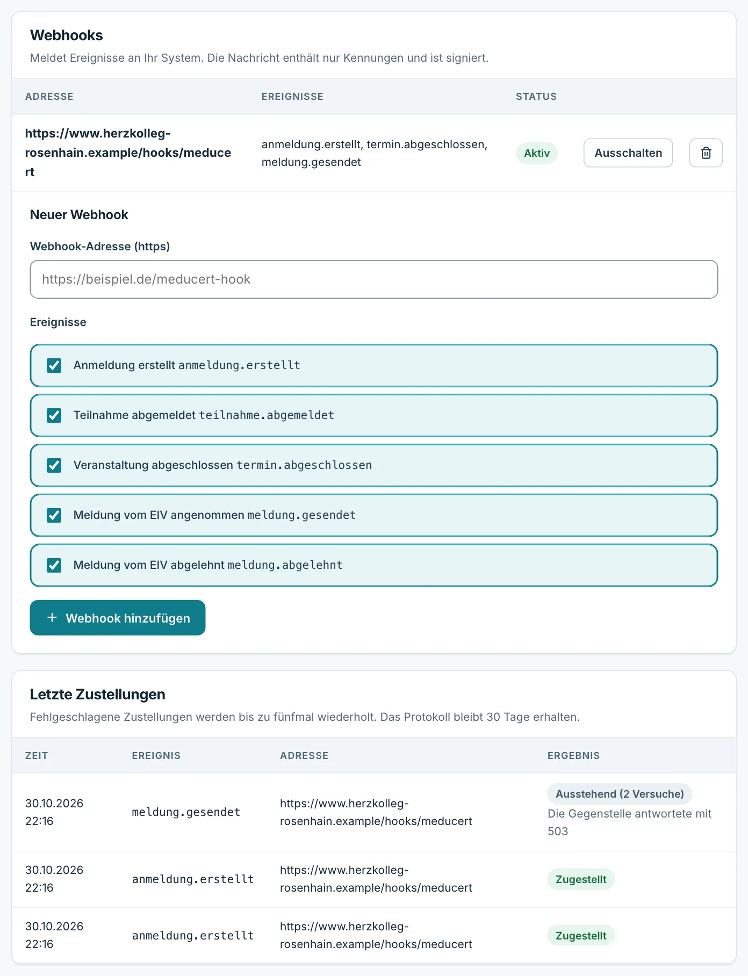Click the webhook's subscribed events list cell
The image size is (748, 976).
[375, 153]
